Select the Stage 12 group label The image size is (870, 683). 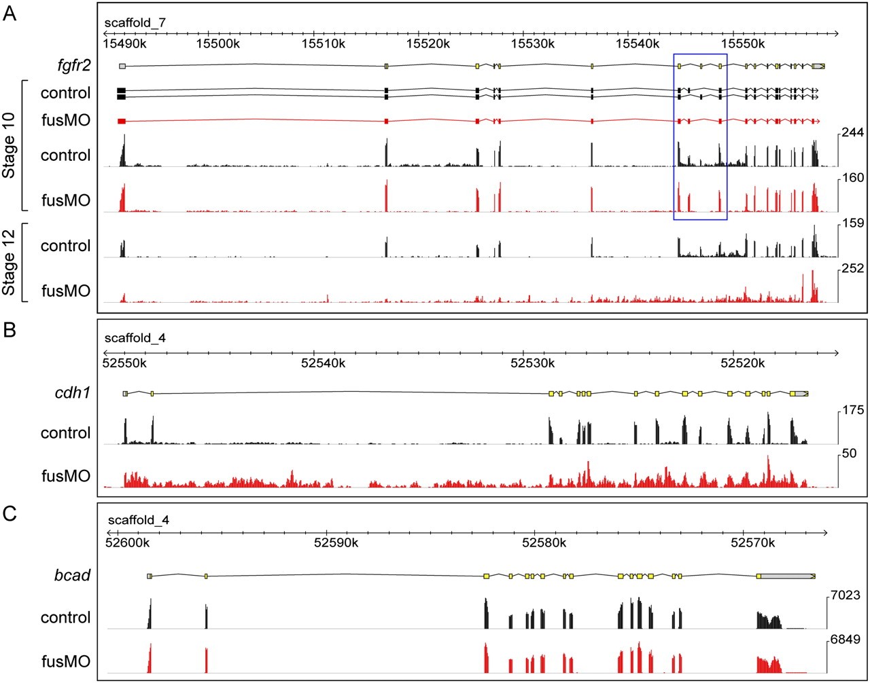tap(10, 262)
